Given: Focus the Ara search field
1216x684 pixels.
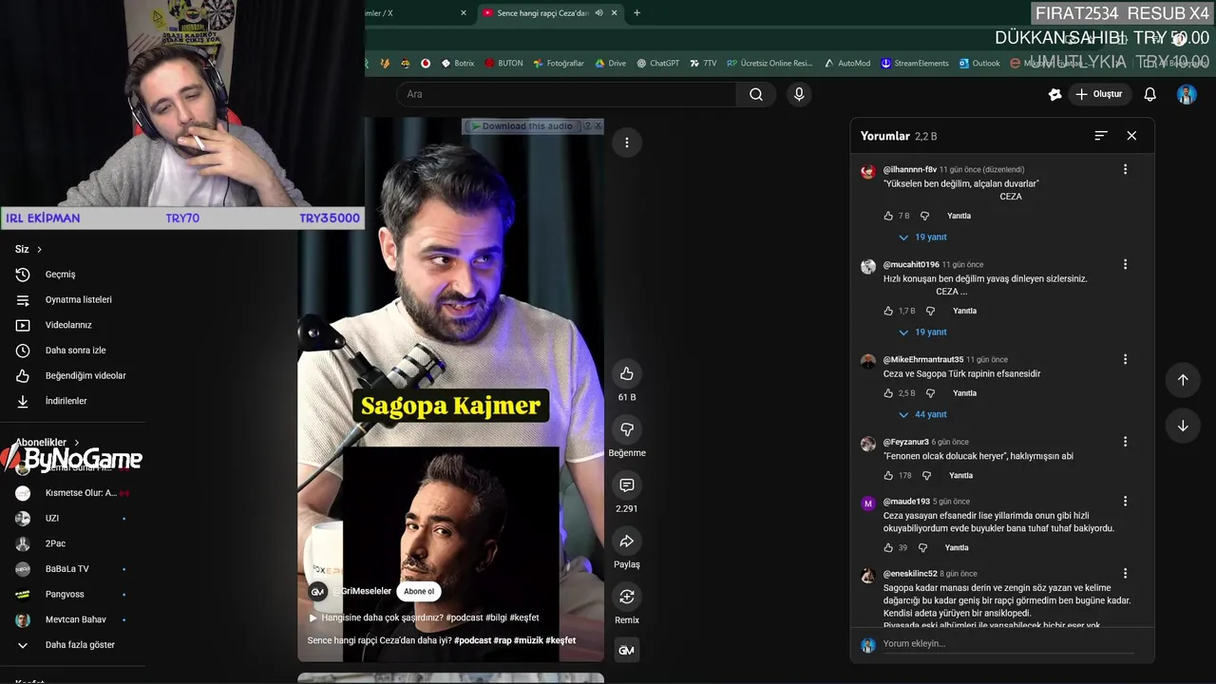Looking at the screenshot, I should pos(567,94).
